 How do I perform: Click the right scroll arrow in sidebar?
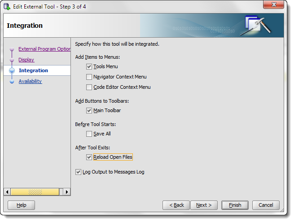tap(67, 192)
